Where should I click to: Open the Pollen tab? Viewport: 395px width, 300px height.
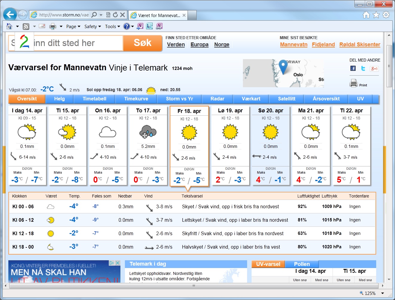click(302, 264)
